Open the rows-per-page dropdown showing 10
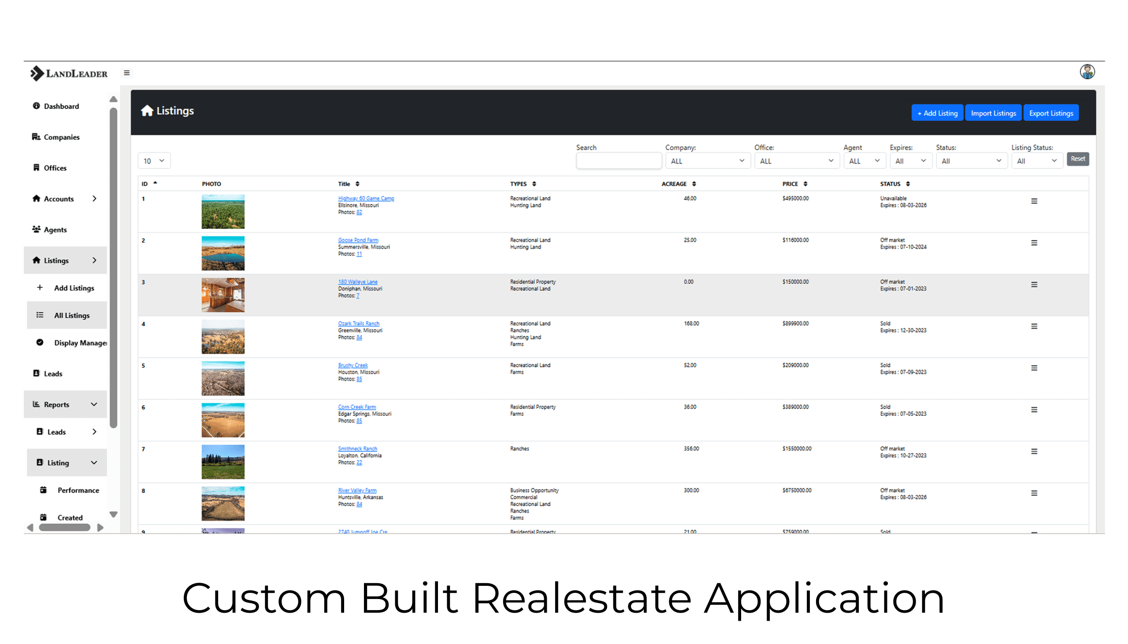 pos(154,160)
